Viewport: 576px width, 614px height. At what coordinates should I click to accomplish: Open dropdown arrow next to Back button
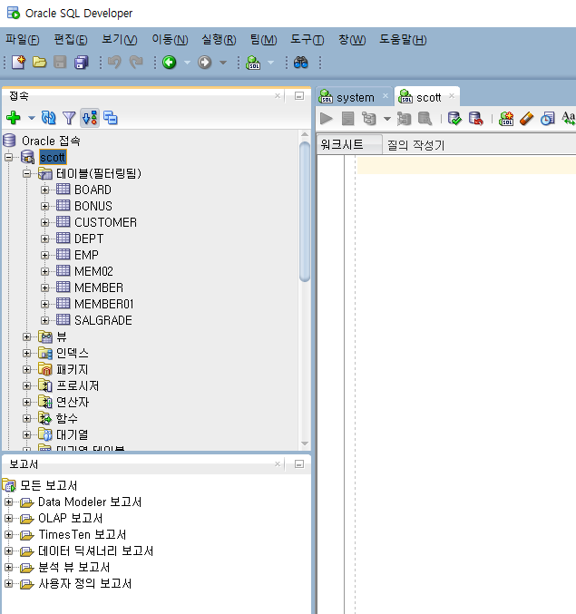point(187,63)
